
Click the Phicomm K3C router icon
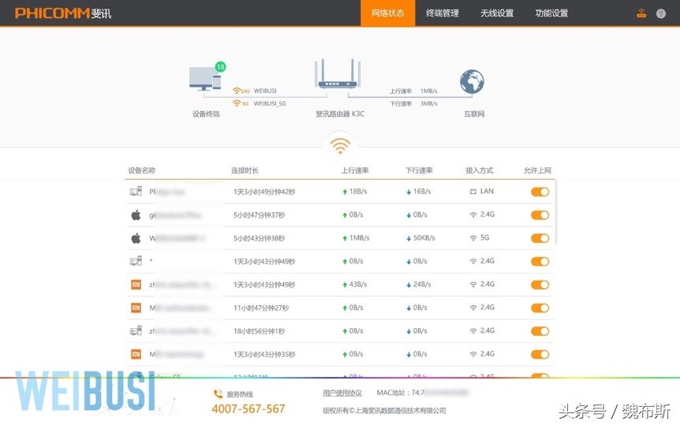[338, 77]
